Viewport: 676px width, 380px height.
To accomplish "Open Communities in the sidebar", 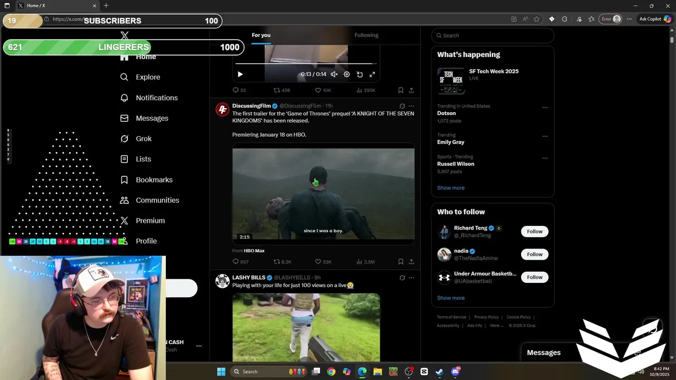I will [150, 200].
